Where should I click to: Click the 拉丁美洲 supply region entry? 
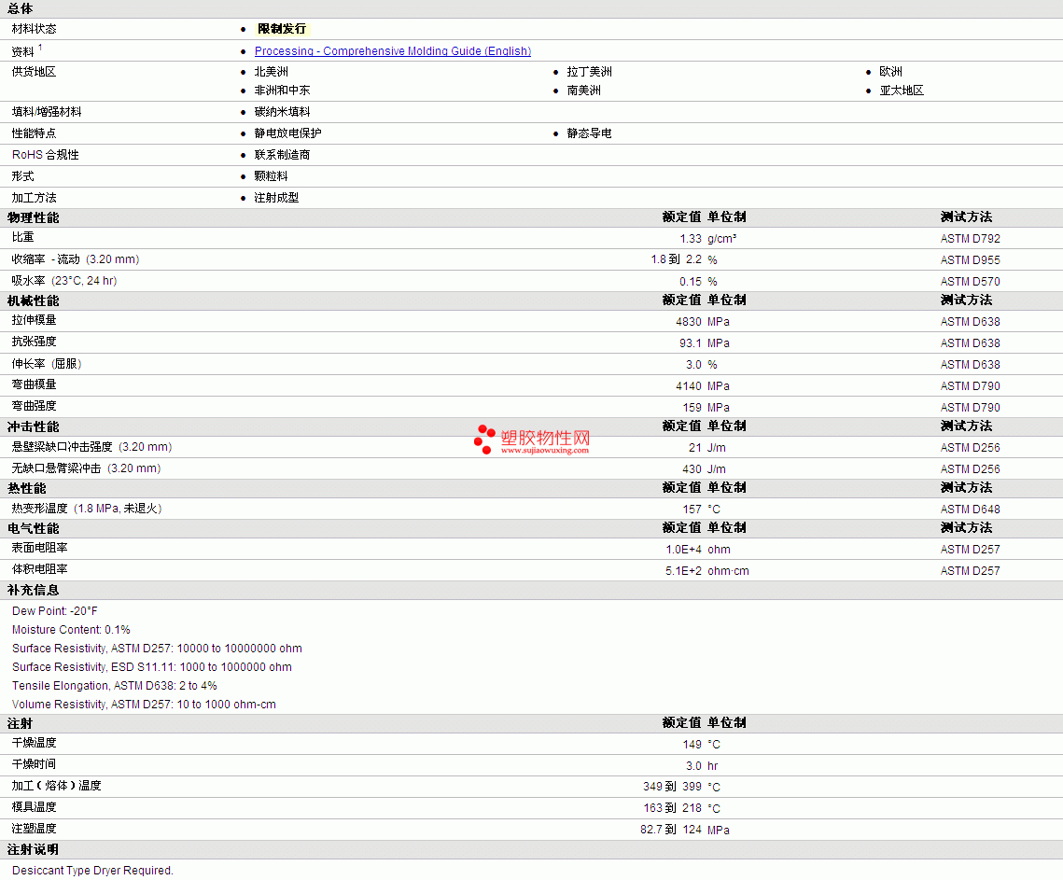click(x=589, y=71)
